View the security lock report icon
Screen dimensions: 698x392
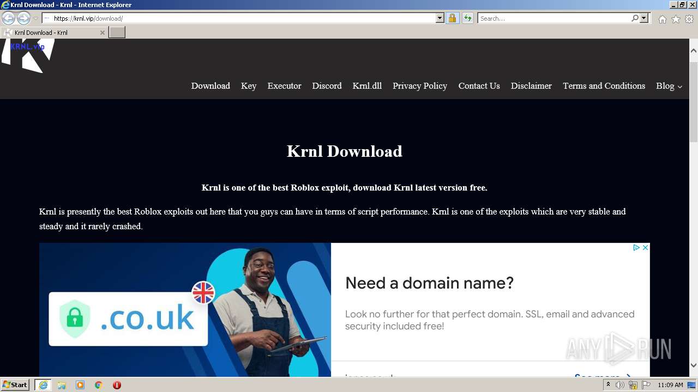(x=452, y=18)
